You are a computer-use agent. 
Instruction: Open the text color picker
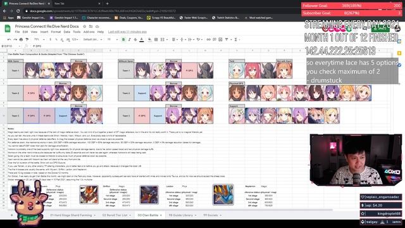pos(142,39)
